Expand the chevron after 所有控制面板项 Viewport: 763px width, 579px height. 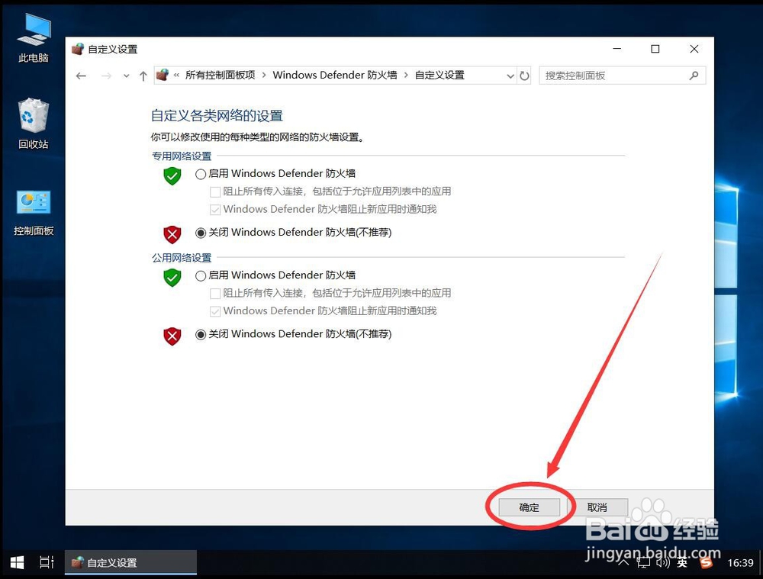click(x=264, y=75)
